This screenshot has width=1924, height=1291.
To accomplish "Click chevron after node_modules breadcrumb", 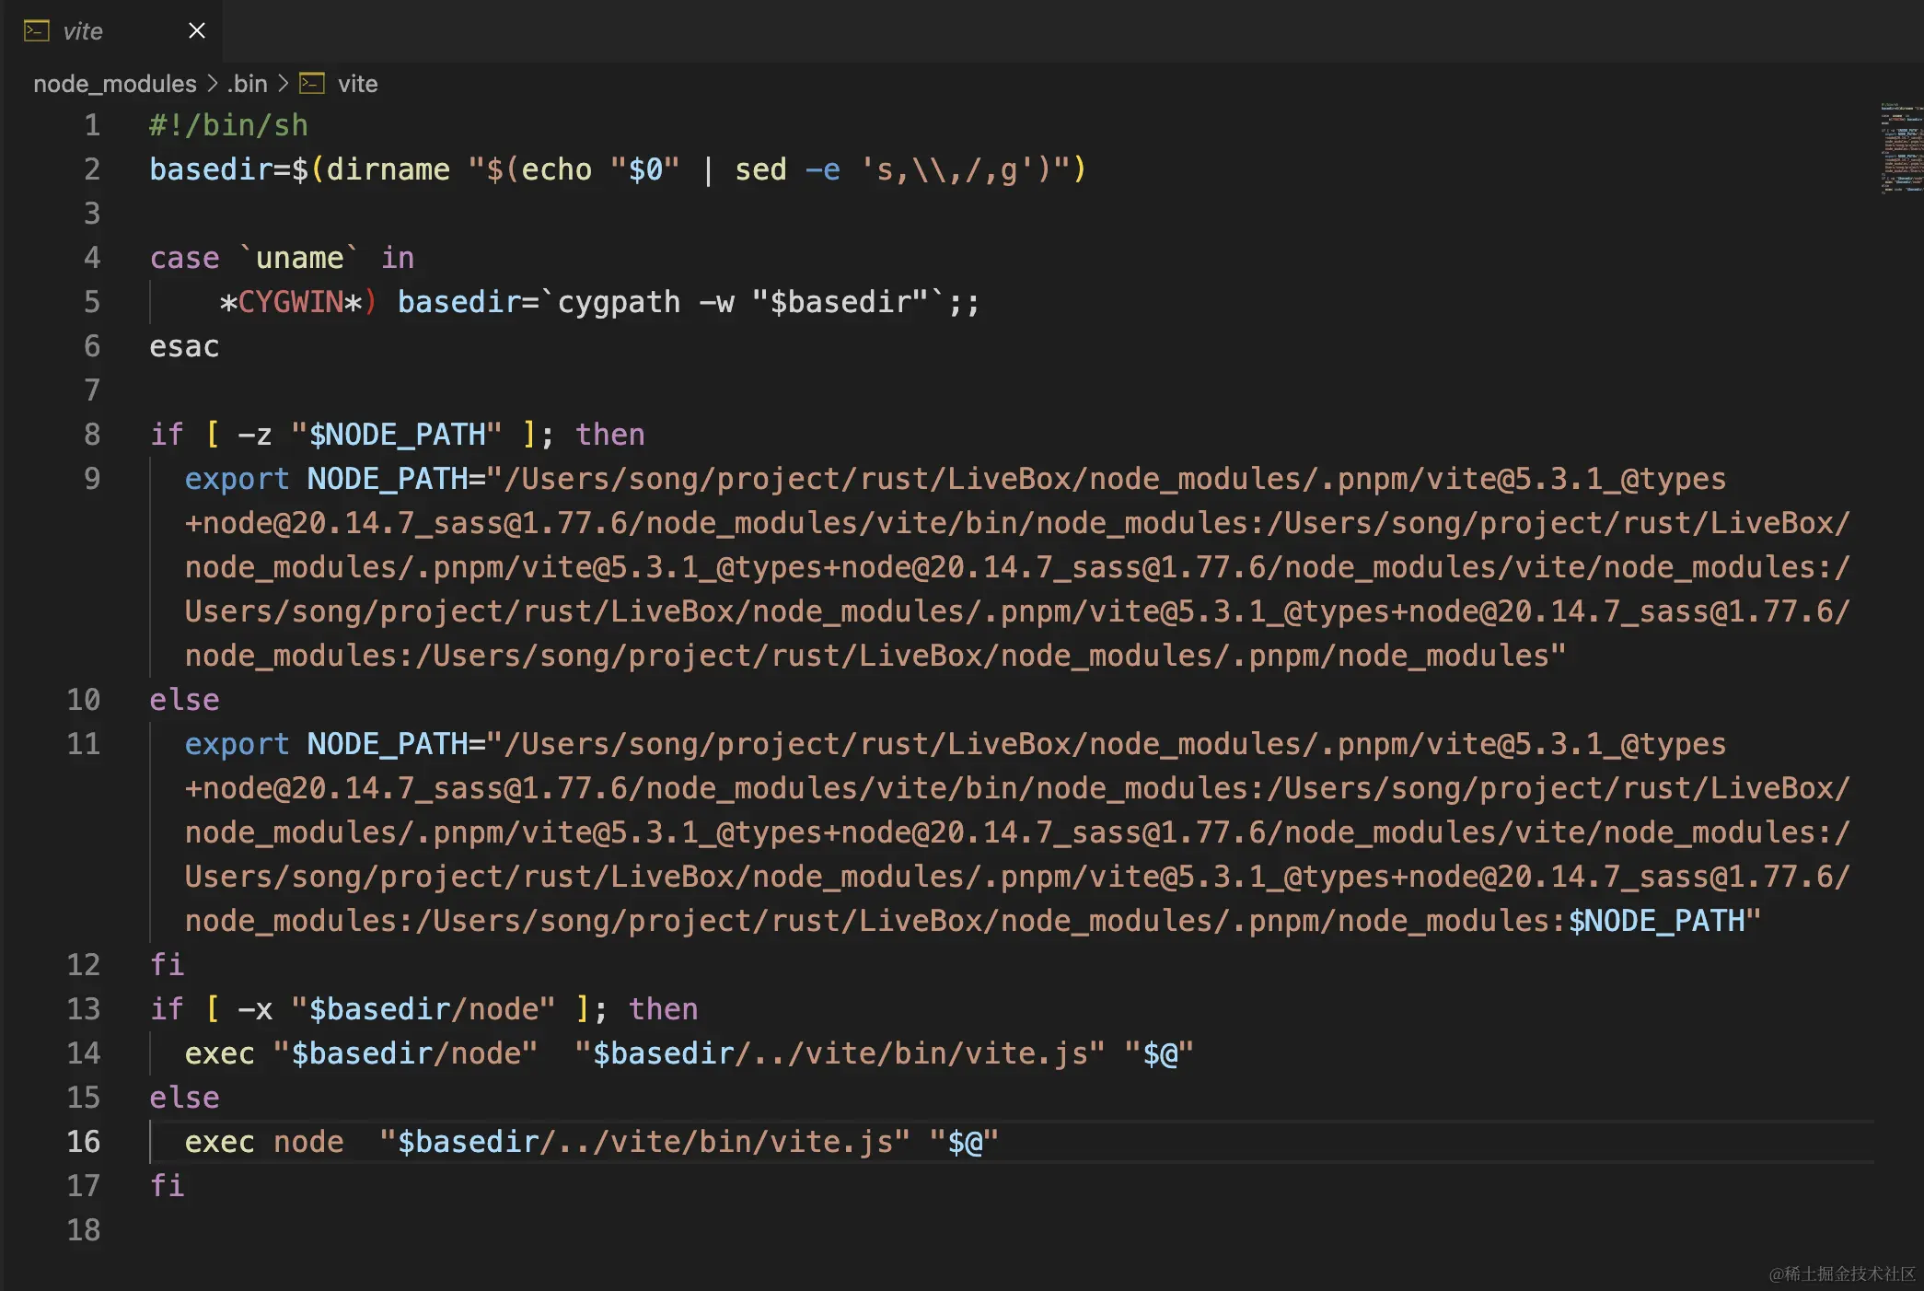I will (213, 84).
